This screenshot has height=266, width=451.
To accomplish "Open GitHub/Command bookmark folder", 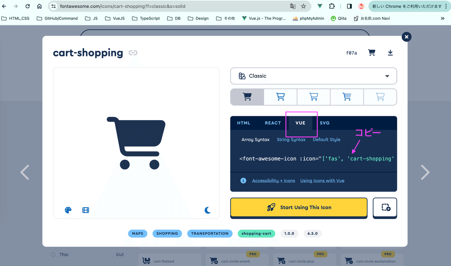I will [x=57, y=18].
